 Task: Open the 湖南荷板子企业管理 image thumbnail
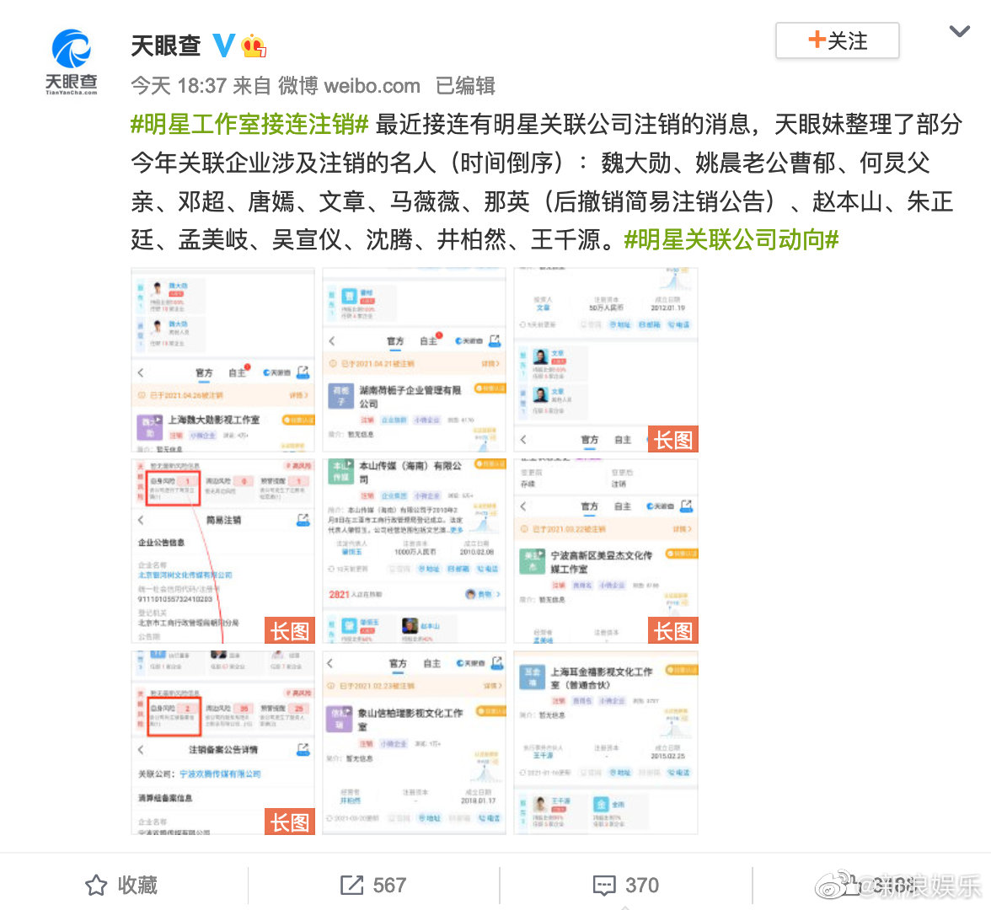(414, 360)
